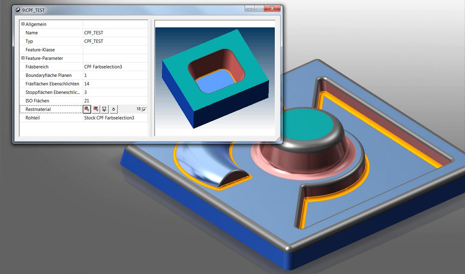The image size is (465, 274).
Task: Toggle the checkbox next to 18
Action: pyautogui.click(x=144, y=109)
